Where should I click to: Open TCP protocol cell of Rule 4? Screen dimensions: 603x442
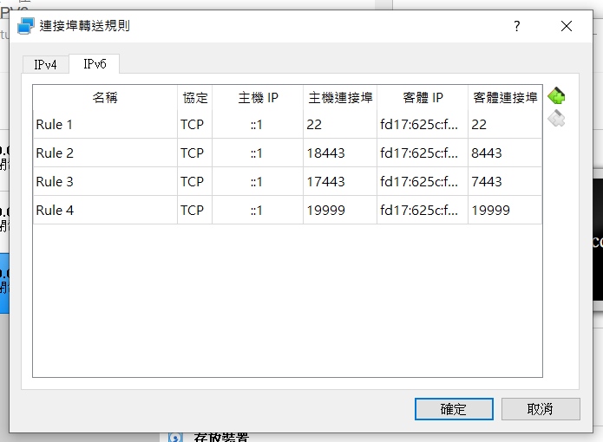[193, 211]
